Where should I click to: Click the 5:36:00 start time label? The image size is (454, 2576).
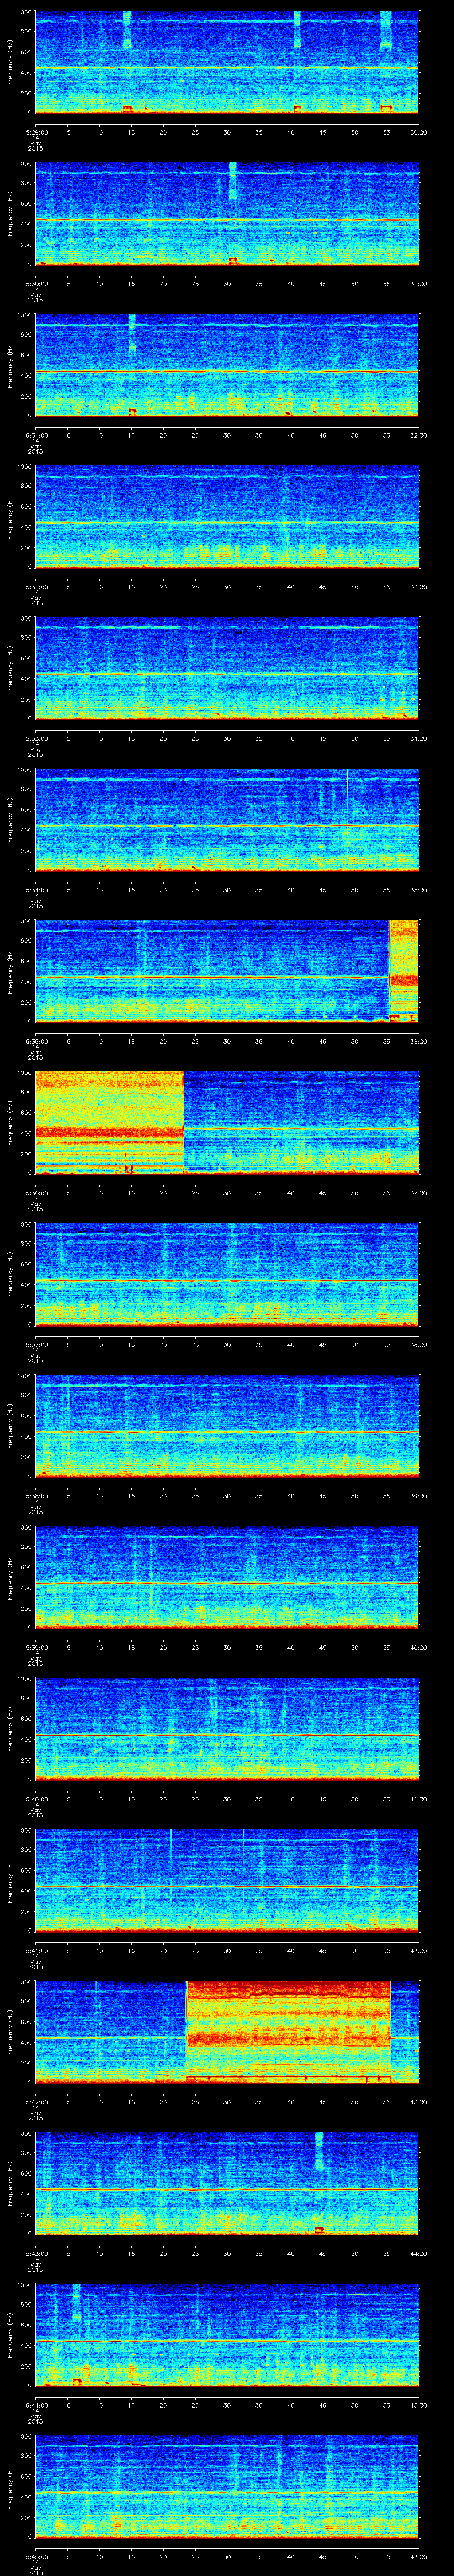coord(36,1193)
